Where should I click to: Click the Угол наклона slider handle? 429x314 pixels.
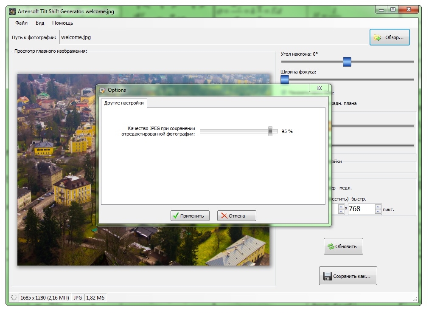(x=347, y=62)
